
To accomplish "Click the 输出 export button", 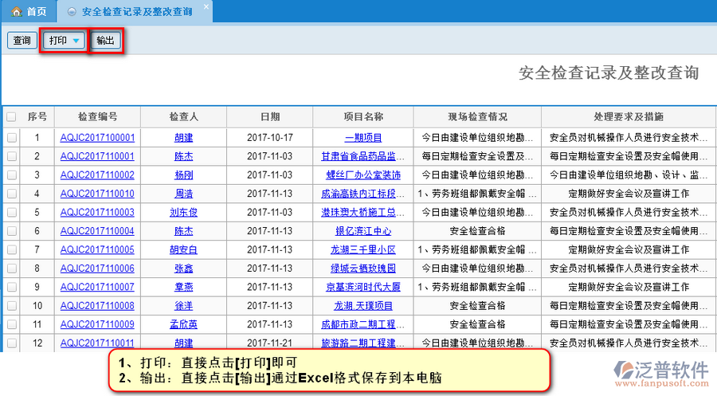I will [x=105, y=41].
